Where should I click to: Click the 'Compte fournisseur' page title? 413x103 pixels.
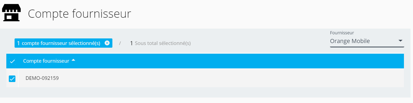pos(79,14)
